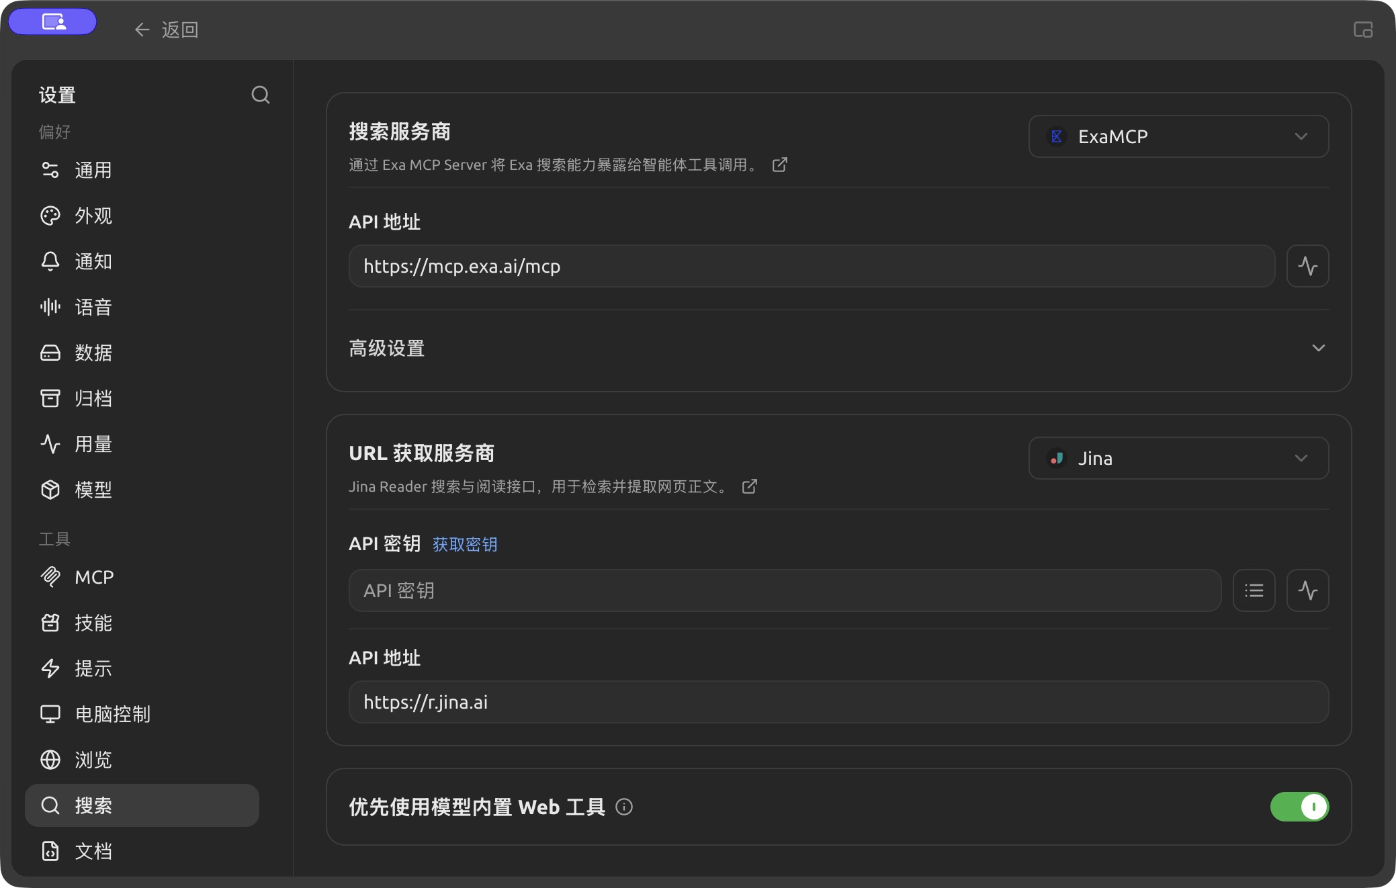Open the API key list manager

[1254, 590]
